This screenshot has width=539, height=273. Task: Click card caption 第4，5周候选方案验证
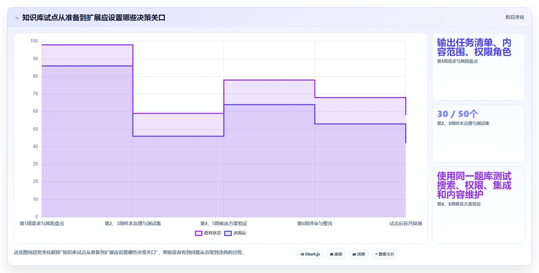click(x=459, y=204)
